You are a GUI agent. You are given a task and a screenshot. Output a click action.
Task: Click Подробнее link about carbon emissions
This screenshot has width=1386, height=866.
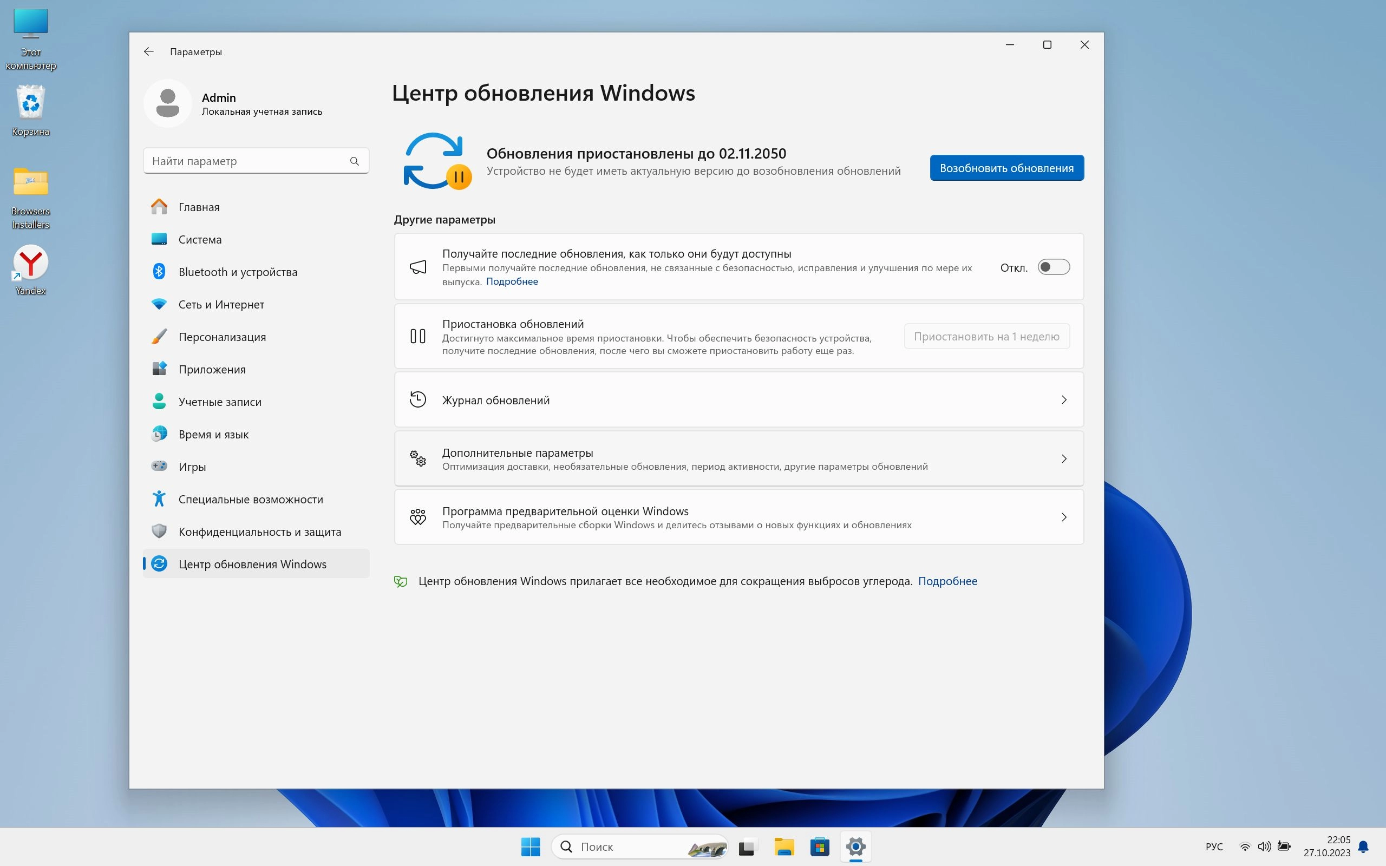click(947, 581)
